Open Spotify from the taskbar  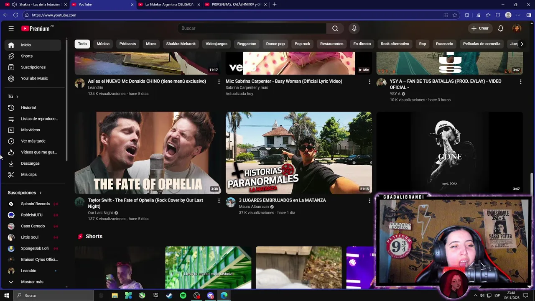(x=183, y=296)
